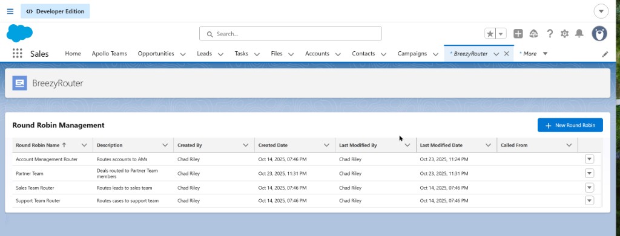Viewport: 620px width, 236px height.
Task: Open Called From column menu chevron
Action: (569, 145)
